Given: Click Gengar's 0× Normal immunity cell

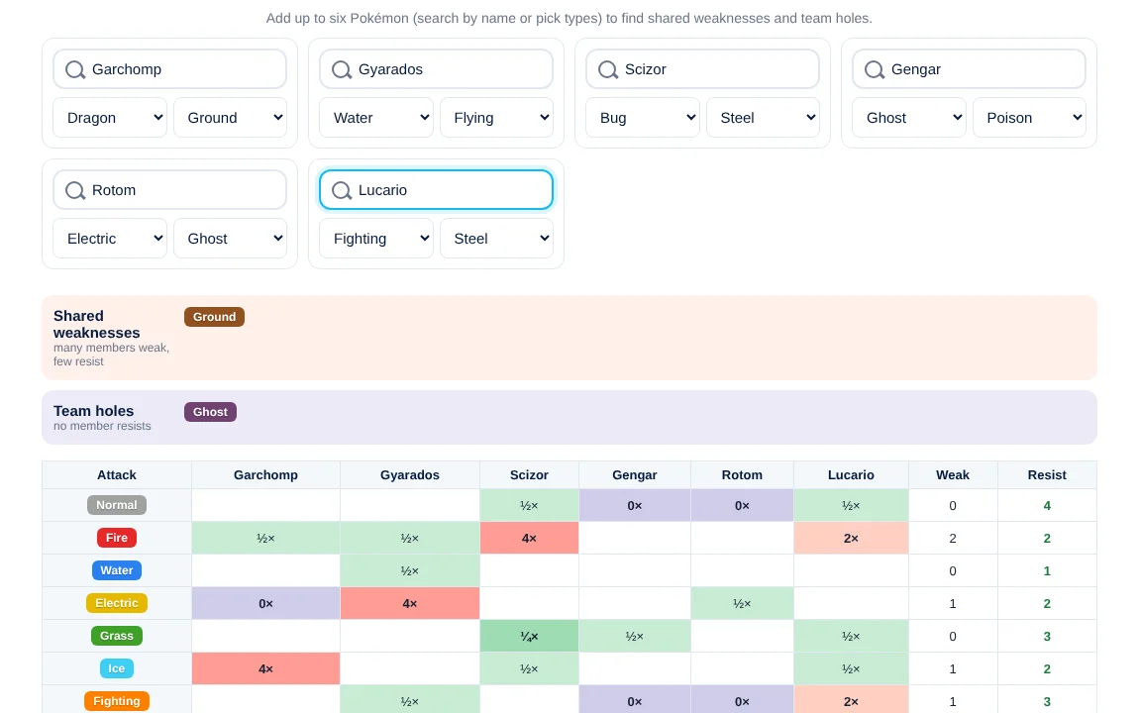Looking at the screenshot, I should (635, 505).
